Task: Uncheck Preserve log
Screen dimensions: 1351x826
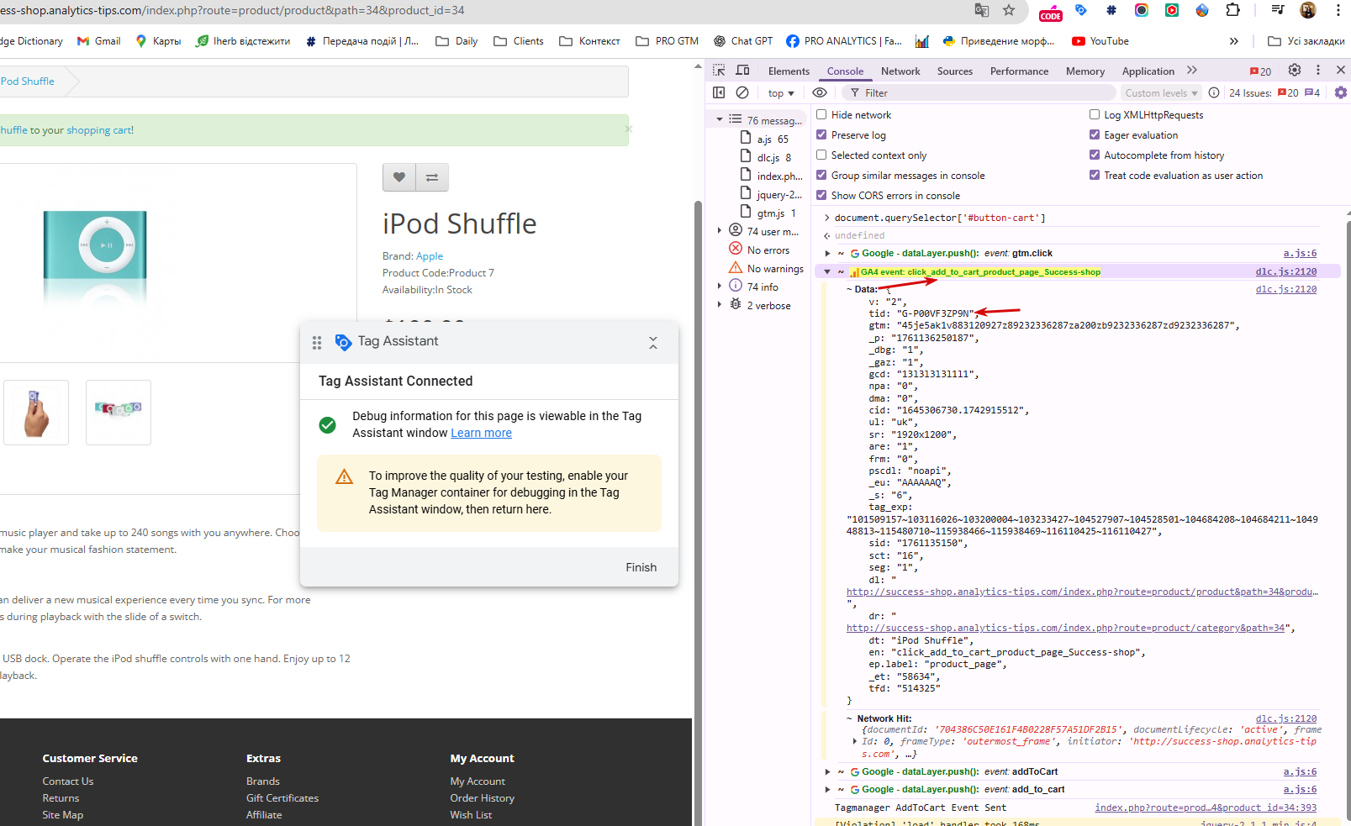Action: coord(822,135)
